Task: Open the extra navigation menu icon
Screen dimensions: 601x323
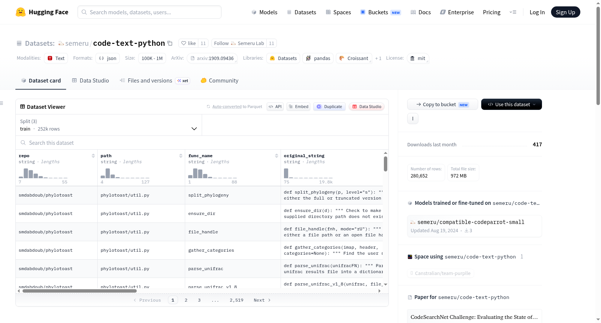Action: 513,12
